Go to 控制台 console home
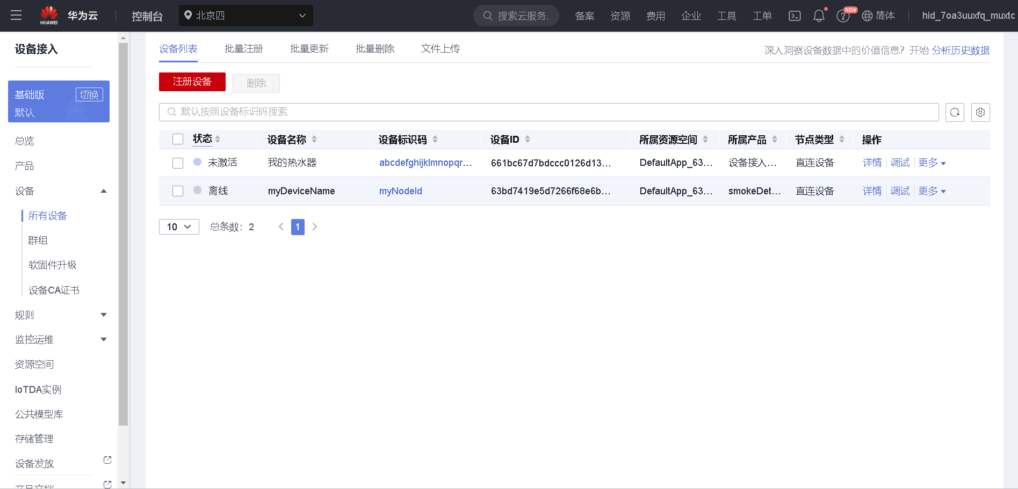Screen dimensions: 1018x489 click(147, 16)
